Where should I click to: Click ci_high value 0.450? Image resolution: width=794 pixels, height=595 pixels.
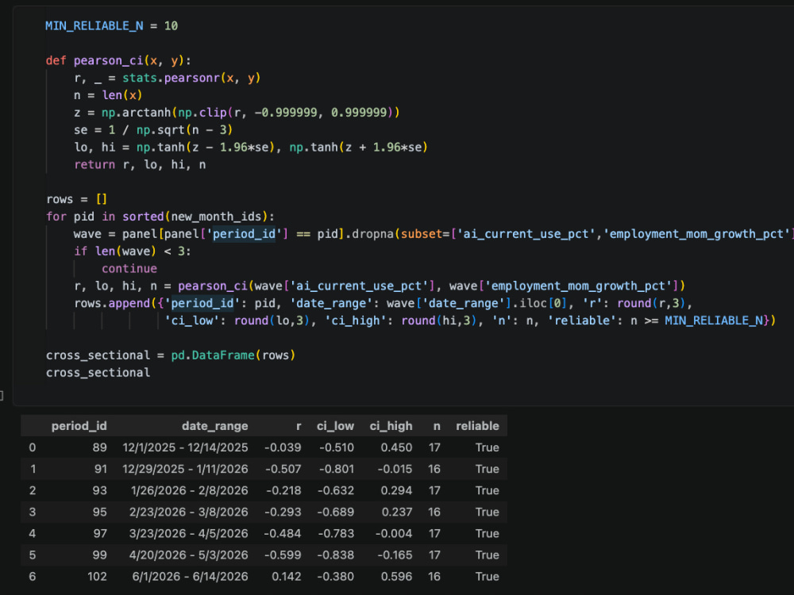point(396,447)
